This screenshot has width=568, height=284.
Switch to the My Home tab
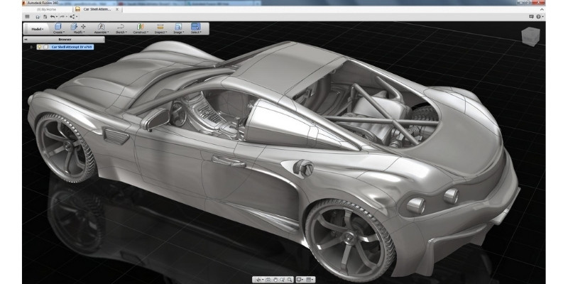click(46, 9)
